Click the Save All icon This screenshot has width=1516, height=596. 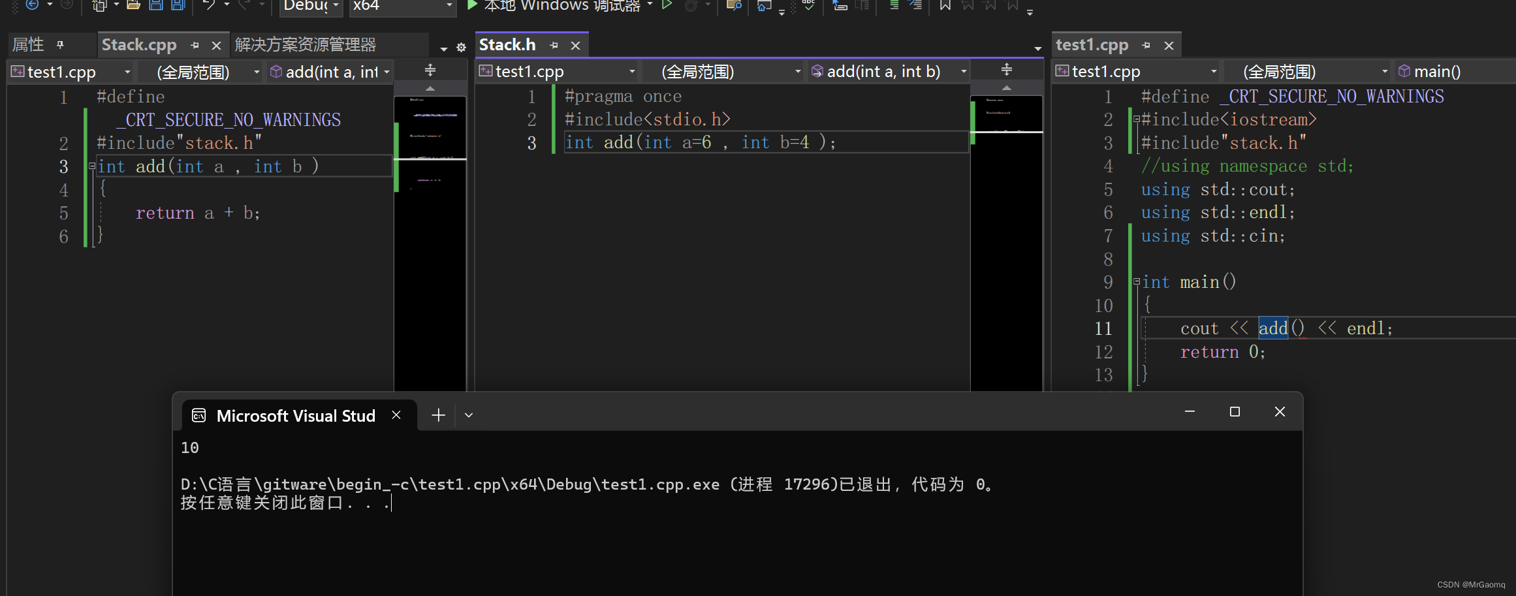[178, 5]
